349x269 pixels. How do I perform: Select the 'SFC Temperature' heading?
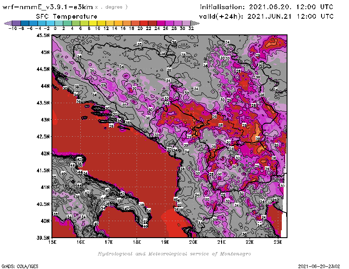pos(67,17)
